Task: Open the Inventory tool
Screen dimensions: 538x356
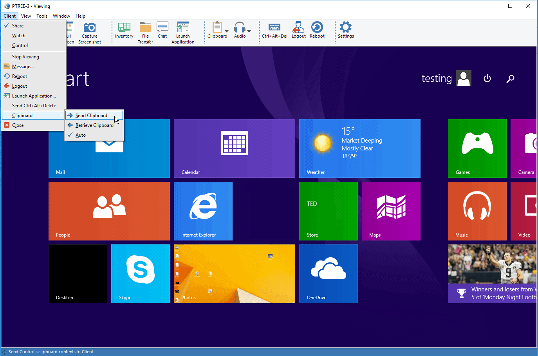Action: point(124,31)
